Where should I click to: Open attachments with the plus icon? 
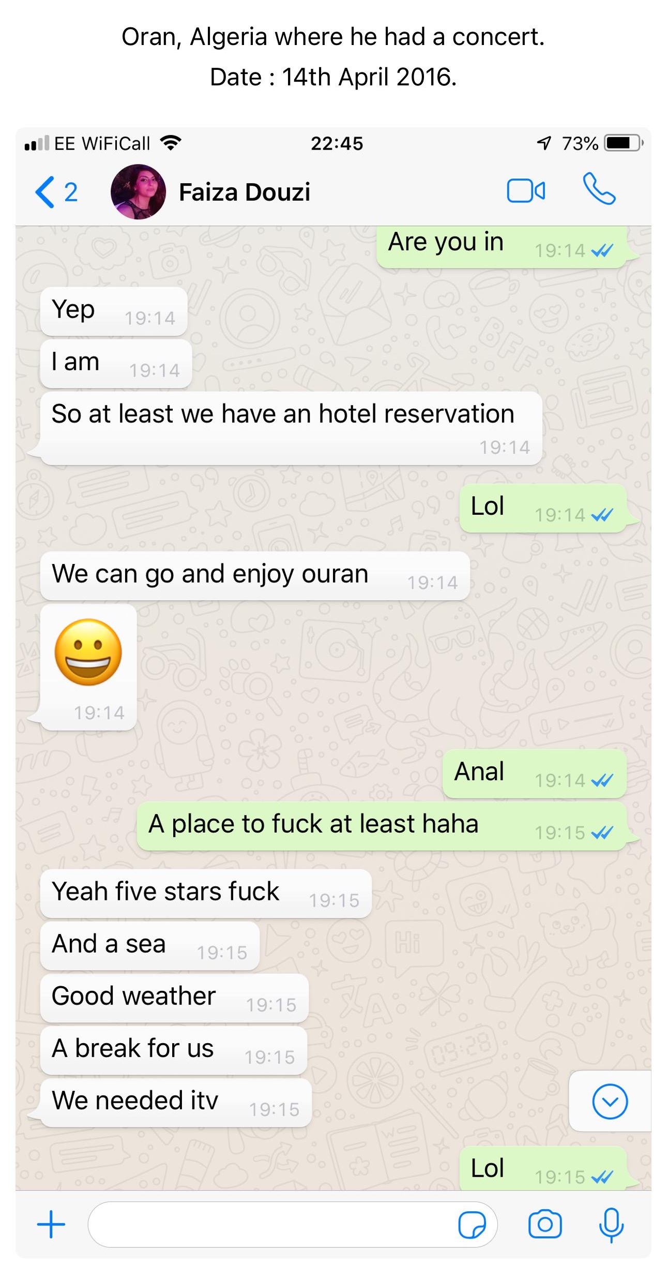tap(51, 1224)
